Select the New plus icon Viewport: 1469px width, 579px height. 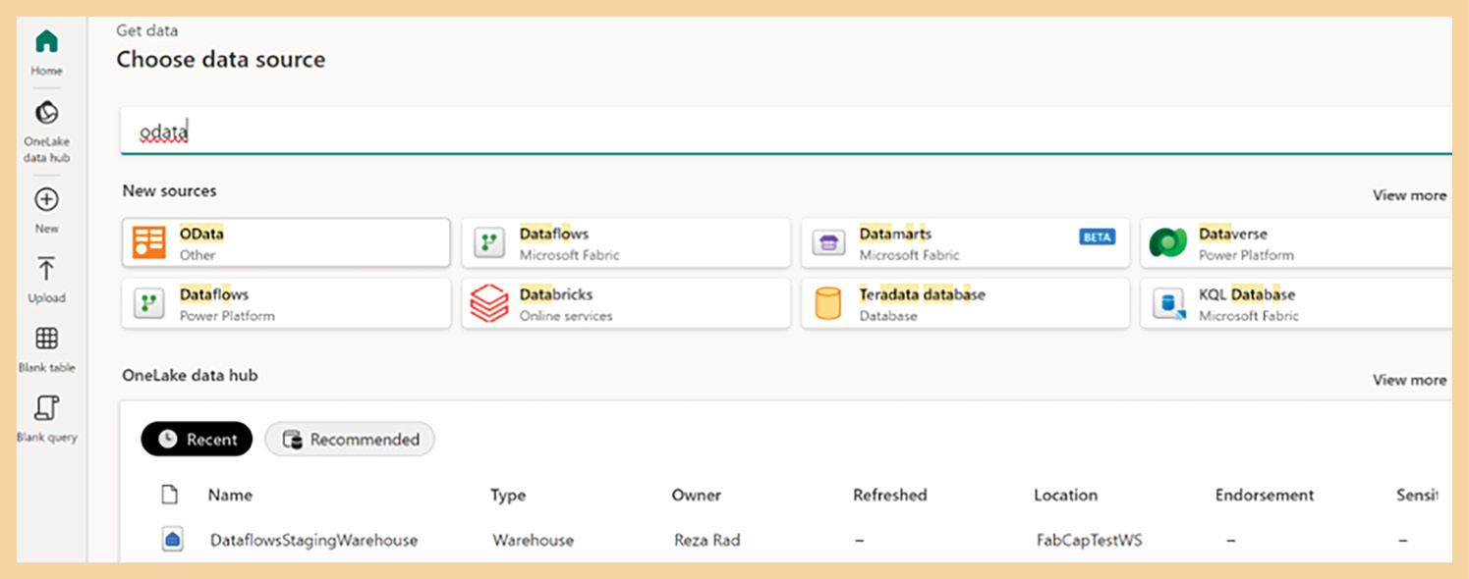click(46, 199)
